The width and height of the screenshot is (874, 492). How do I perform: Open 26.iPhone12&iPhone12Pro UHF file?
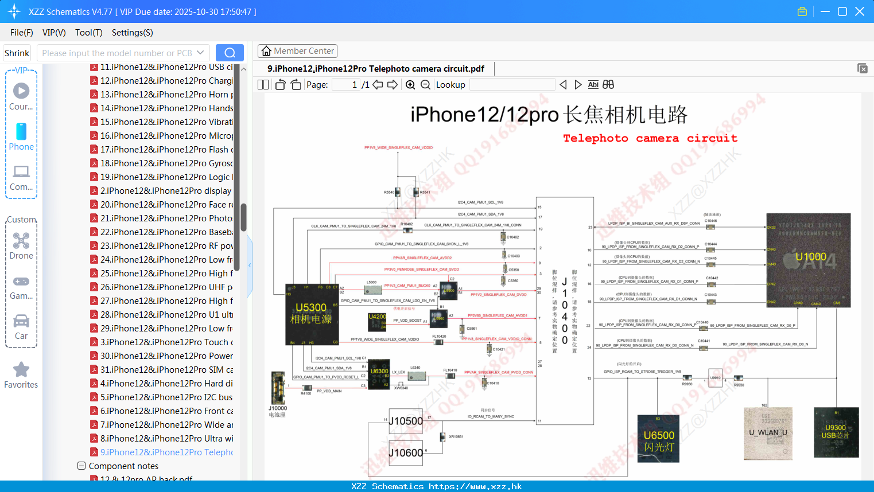pos(161,287)
